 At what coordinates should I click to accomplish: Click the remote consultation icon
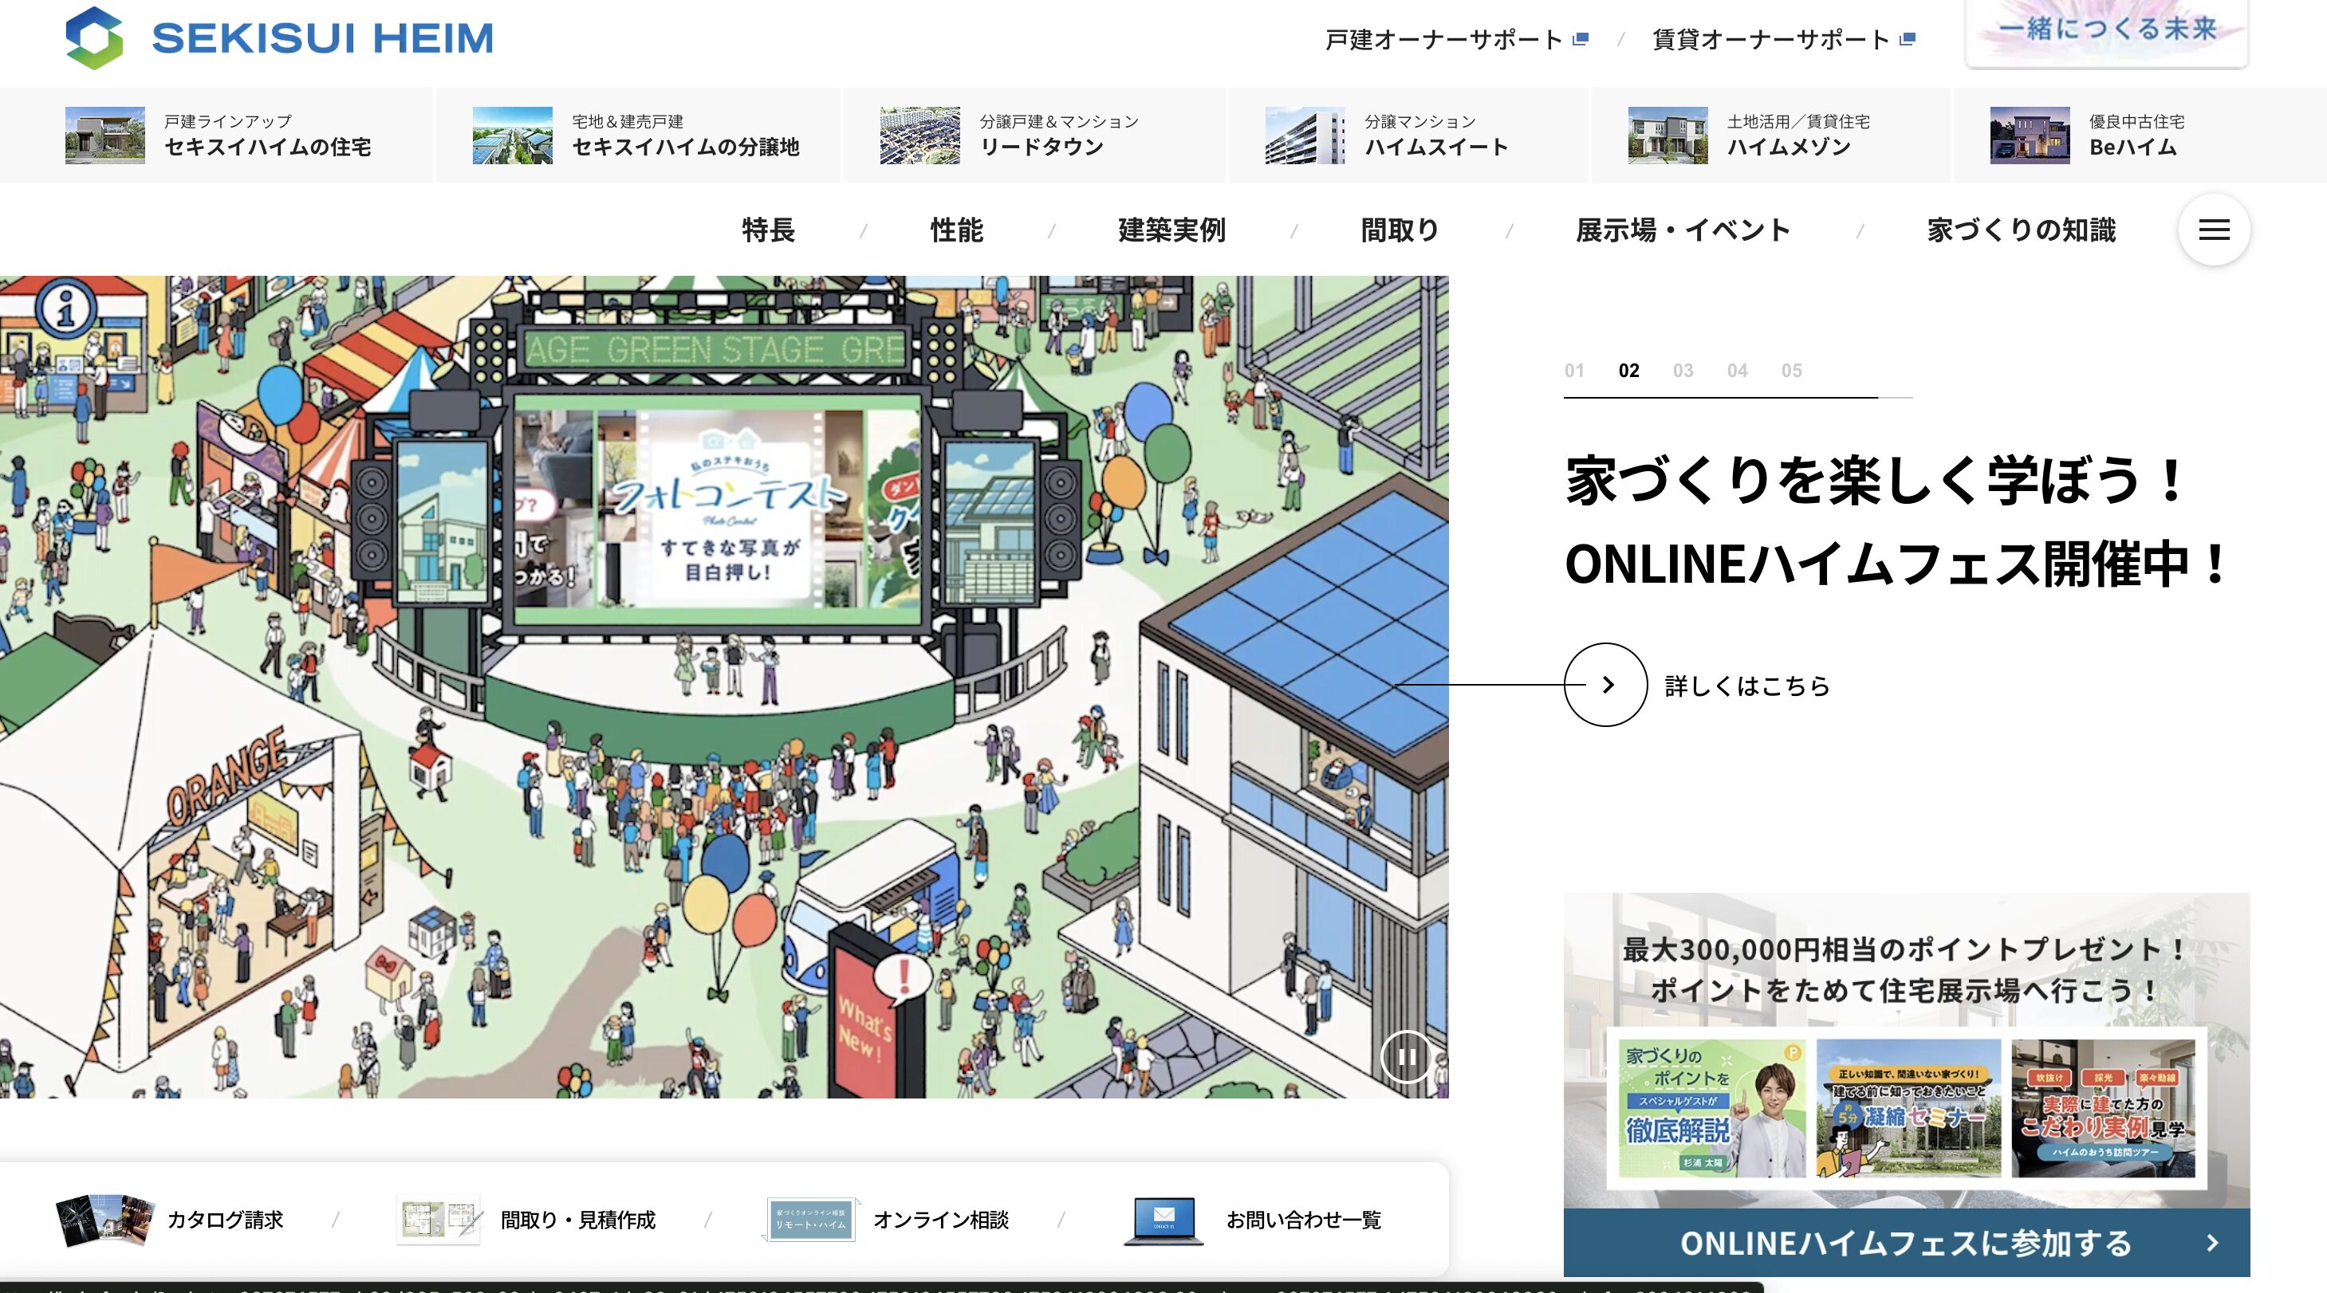pyautogui.click(x=811, y=1219)
